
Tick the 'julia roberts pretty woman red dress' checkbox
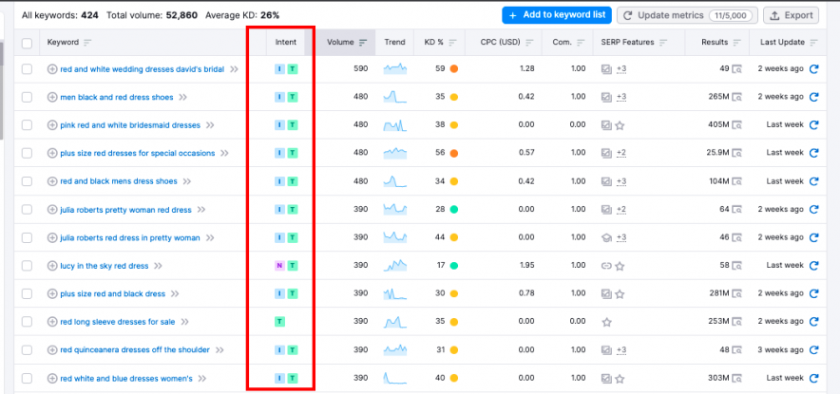(27, 209)
